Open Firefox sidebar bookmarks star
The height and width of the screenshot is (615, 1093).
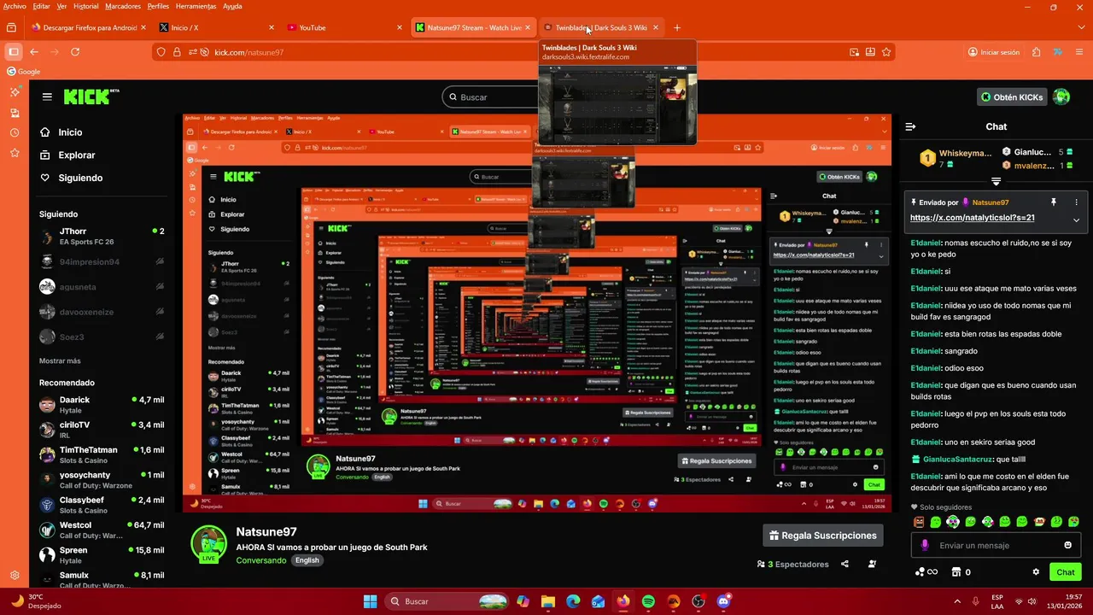point(15,153)
